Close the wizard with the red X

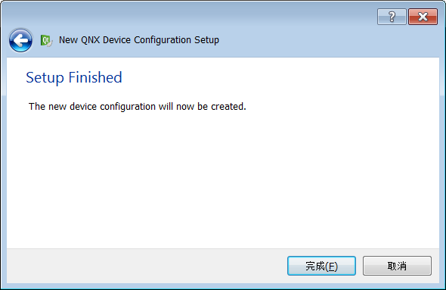click(x=423, y=17)
